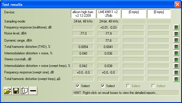Image resolution: width=182 pixels, height=103 pixels.
Task: Click the floppy disk save results icon
Action: click(x=16, y=91)
